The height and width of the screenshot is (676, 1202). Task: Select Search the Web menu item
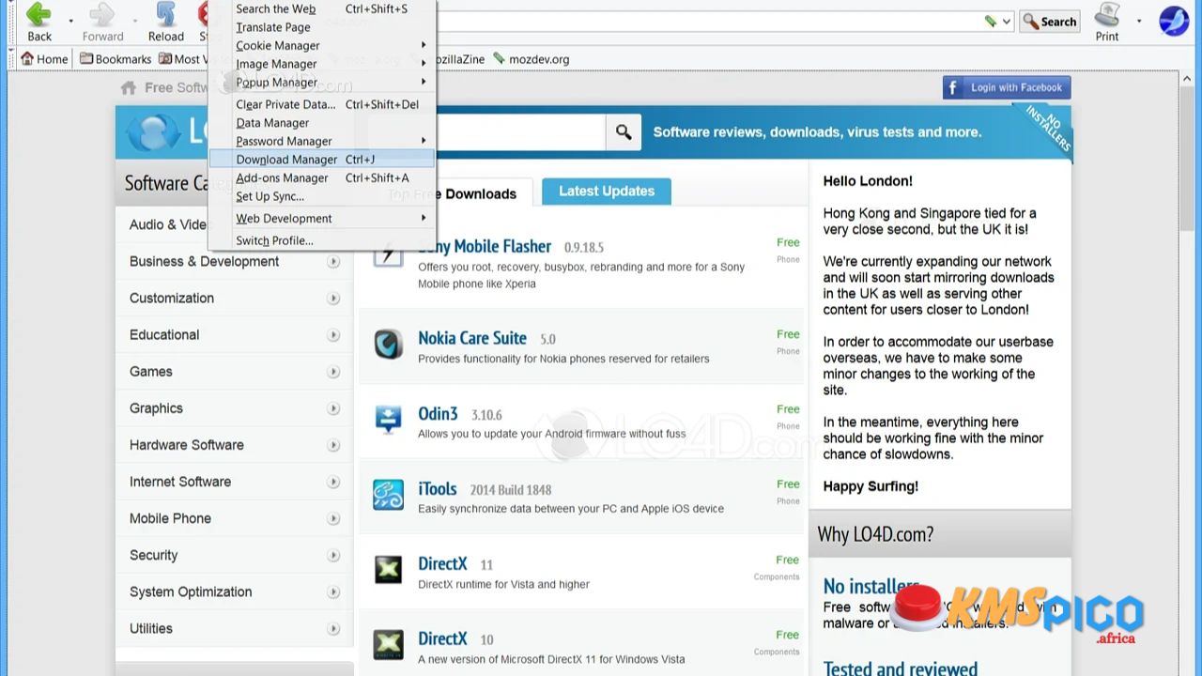(x=321, y=8)
